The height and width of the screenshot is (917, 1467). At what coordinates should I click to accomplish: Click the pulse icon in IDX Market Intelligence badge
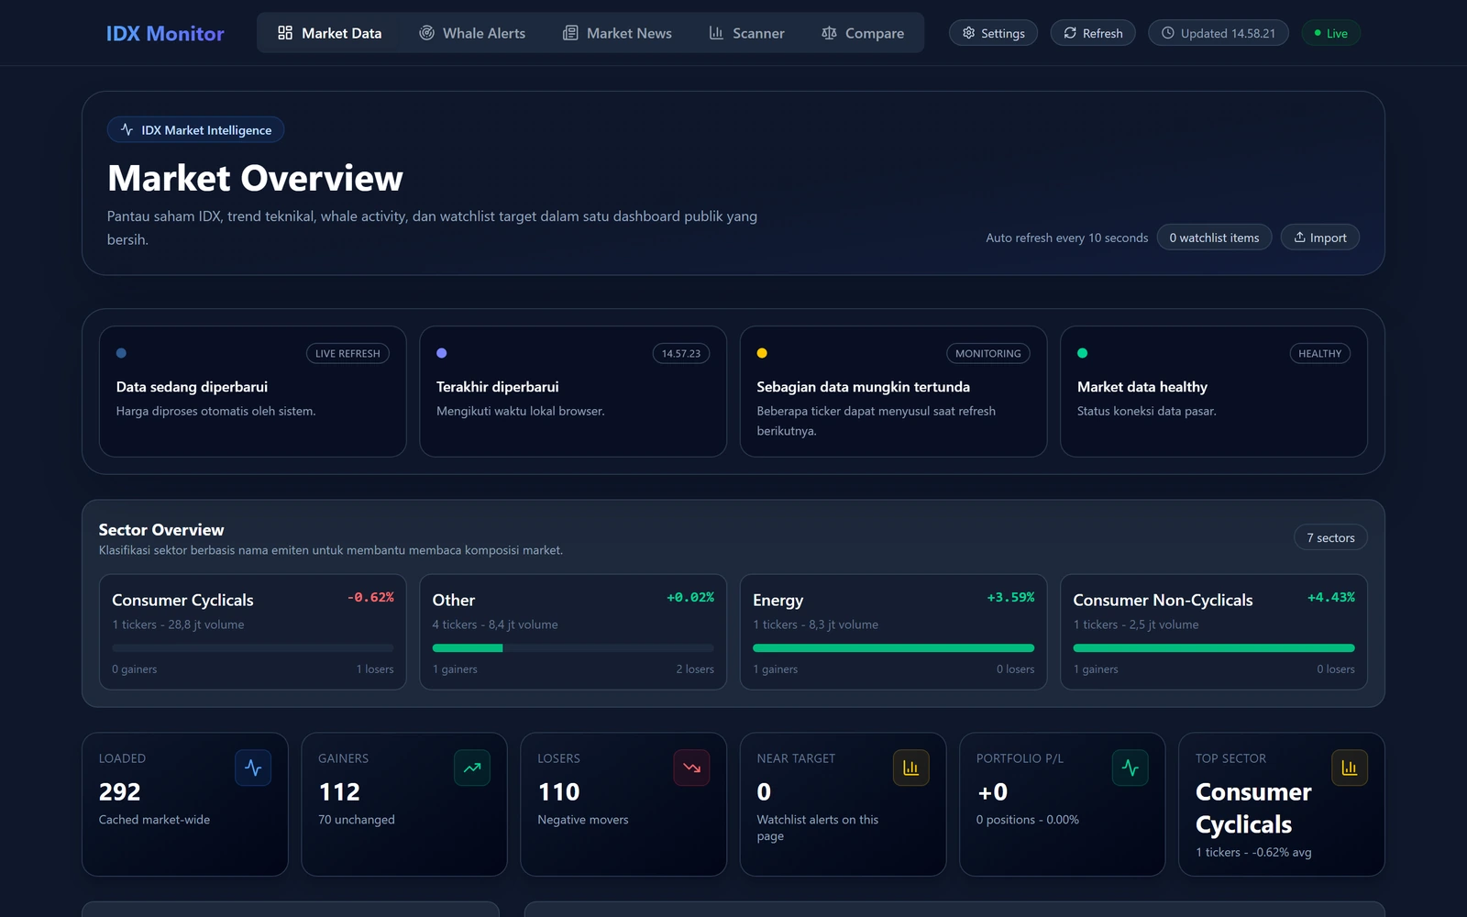(x=127, y=130)
